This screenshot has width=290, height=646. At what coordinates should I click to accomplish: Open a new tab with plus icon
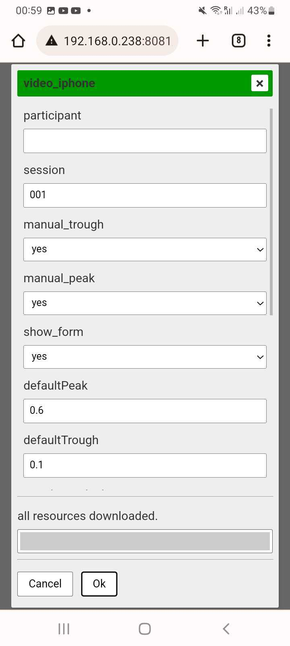tap(203, 41)
